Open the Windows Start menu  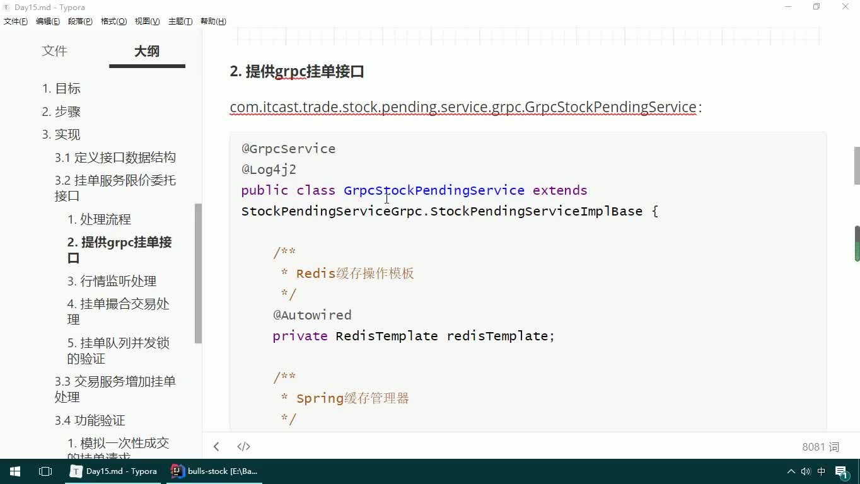[x=15, y=471]
